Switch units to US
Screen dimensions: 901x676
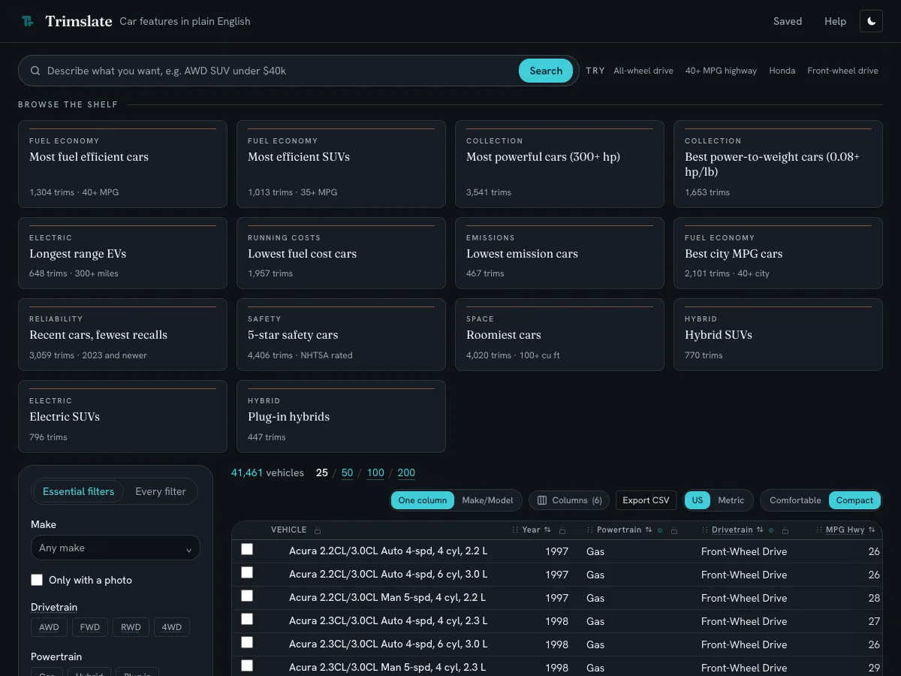click(698, 500)
